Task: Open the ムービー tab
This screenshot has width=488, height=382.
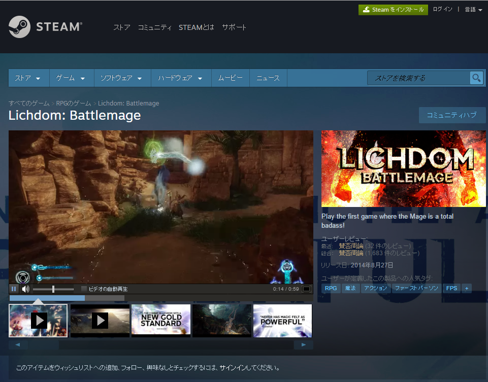Action: point(231,78)
